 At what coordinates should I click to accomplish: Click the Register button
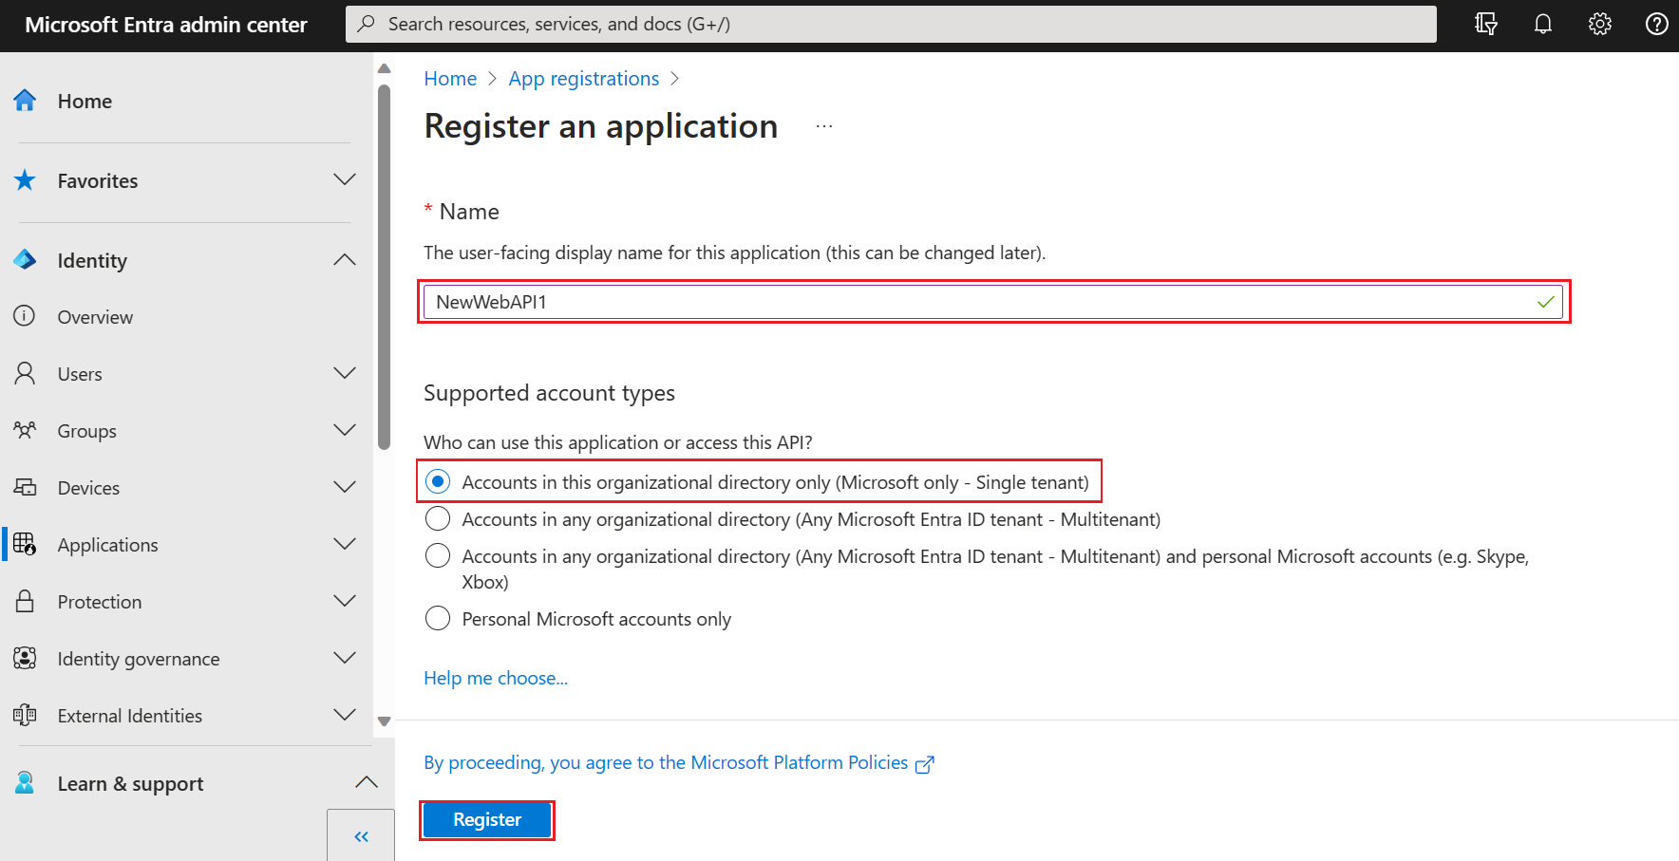pyautogui.click(x=487, y=820)
